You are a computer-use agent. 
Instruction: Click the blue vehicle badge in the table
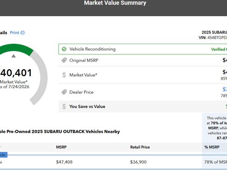[x=3, y=155]
